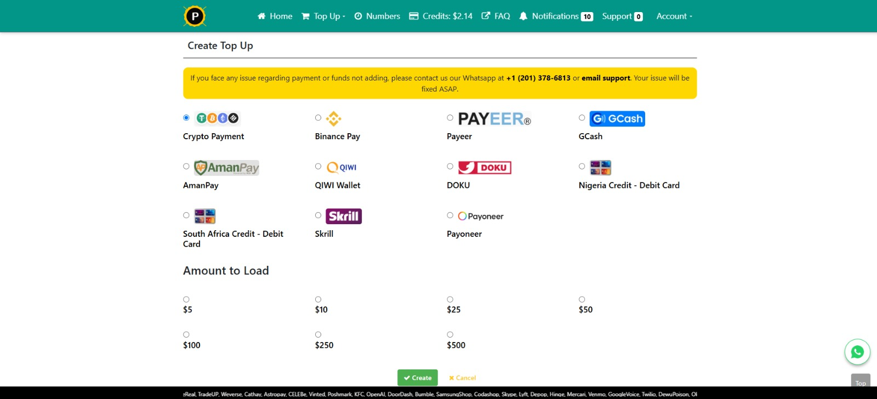Viewport: 877px width, 399px height.
Task: Choose the $500 amount radio
Action: 450,334
